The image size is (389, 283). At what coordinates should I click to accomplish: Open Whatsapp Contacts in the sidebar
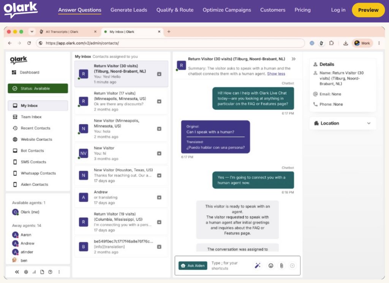pos(38,173)
